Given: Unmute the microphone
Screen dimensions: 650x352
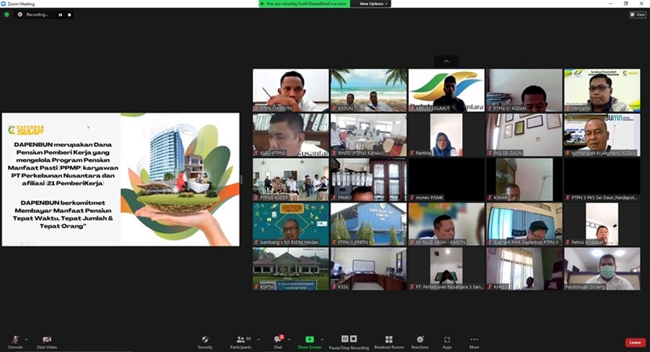Looking at the screenshot, I should click(x=15, y=340).
